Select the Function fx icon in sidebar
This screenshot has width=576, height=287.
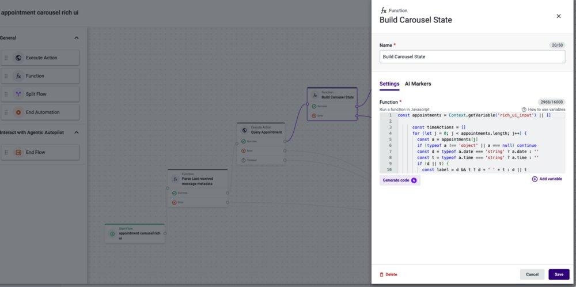pyautogui.click(x=18, y=76)
